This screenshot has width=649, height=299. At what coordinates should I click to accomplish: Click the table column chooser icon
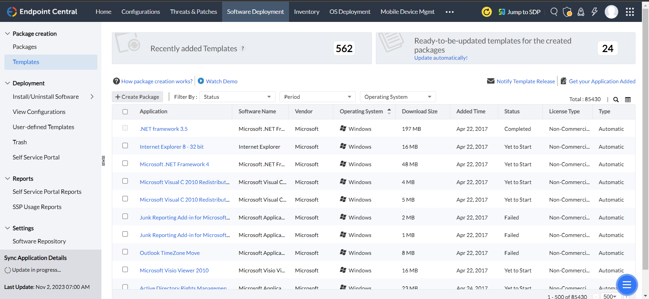[x=628, y=99]
